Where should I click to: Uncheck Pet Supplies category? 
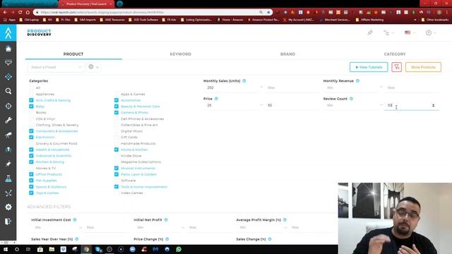pyautogui.click(x=31, y=181)
